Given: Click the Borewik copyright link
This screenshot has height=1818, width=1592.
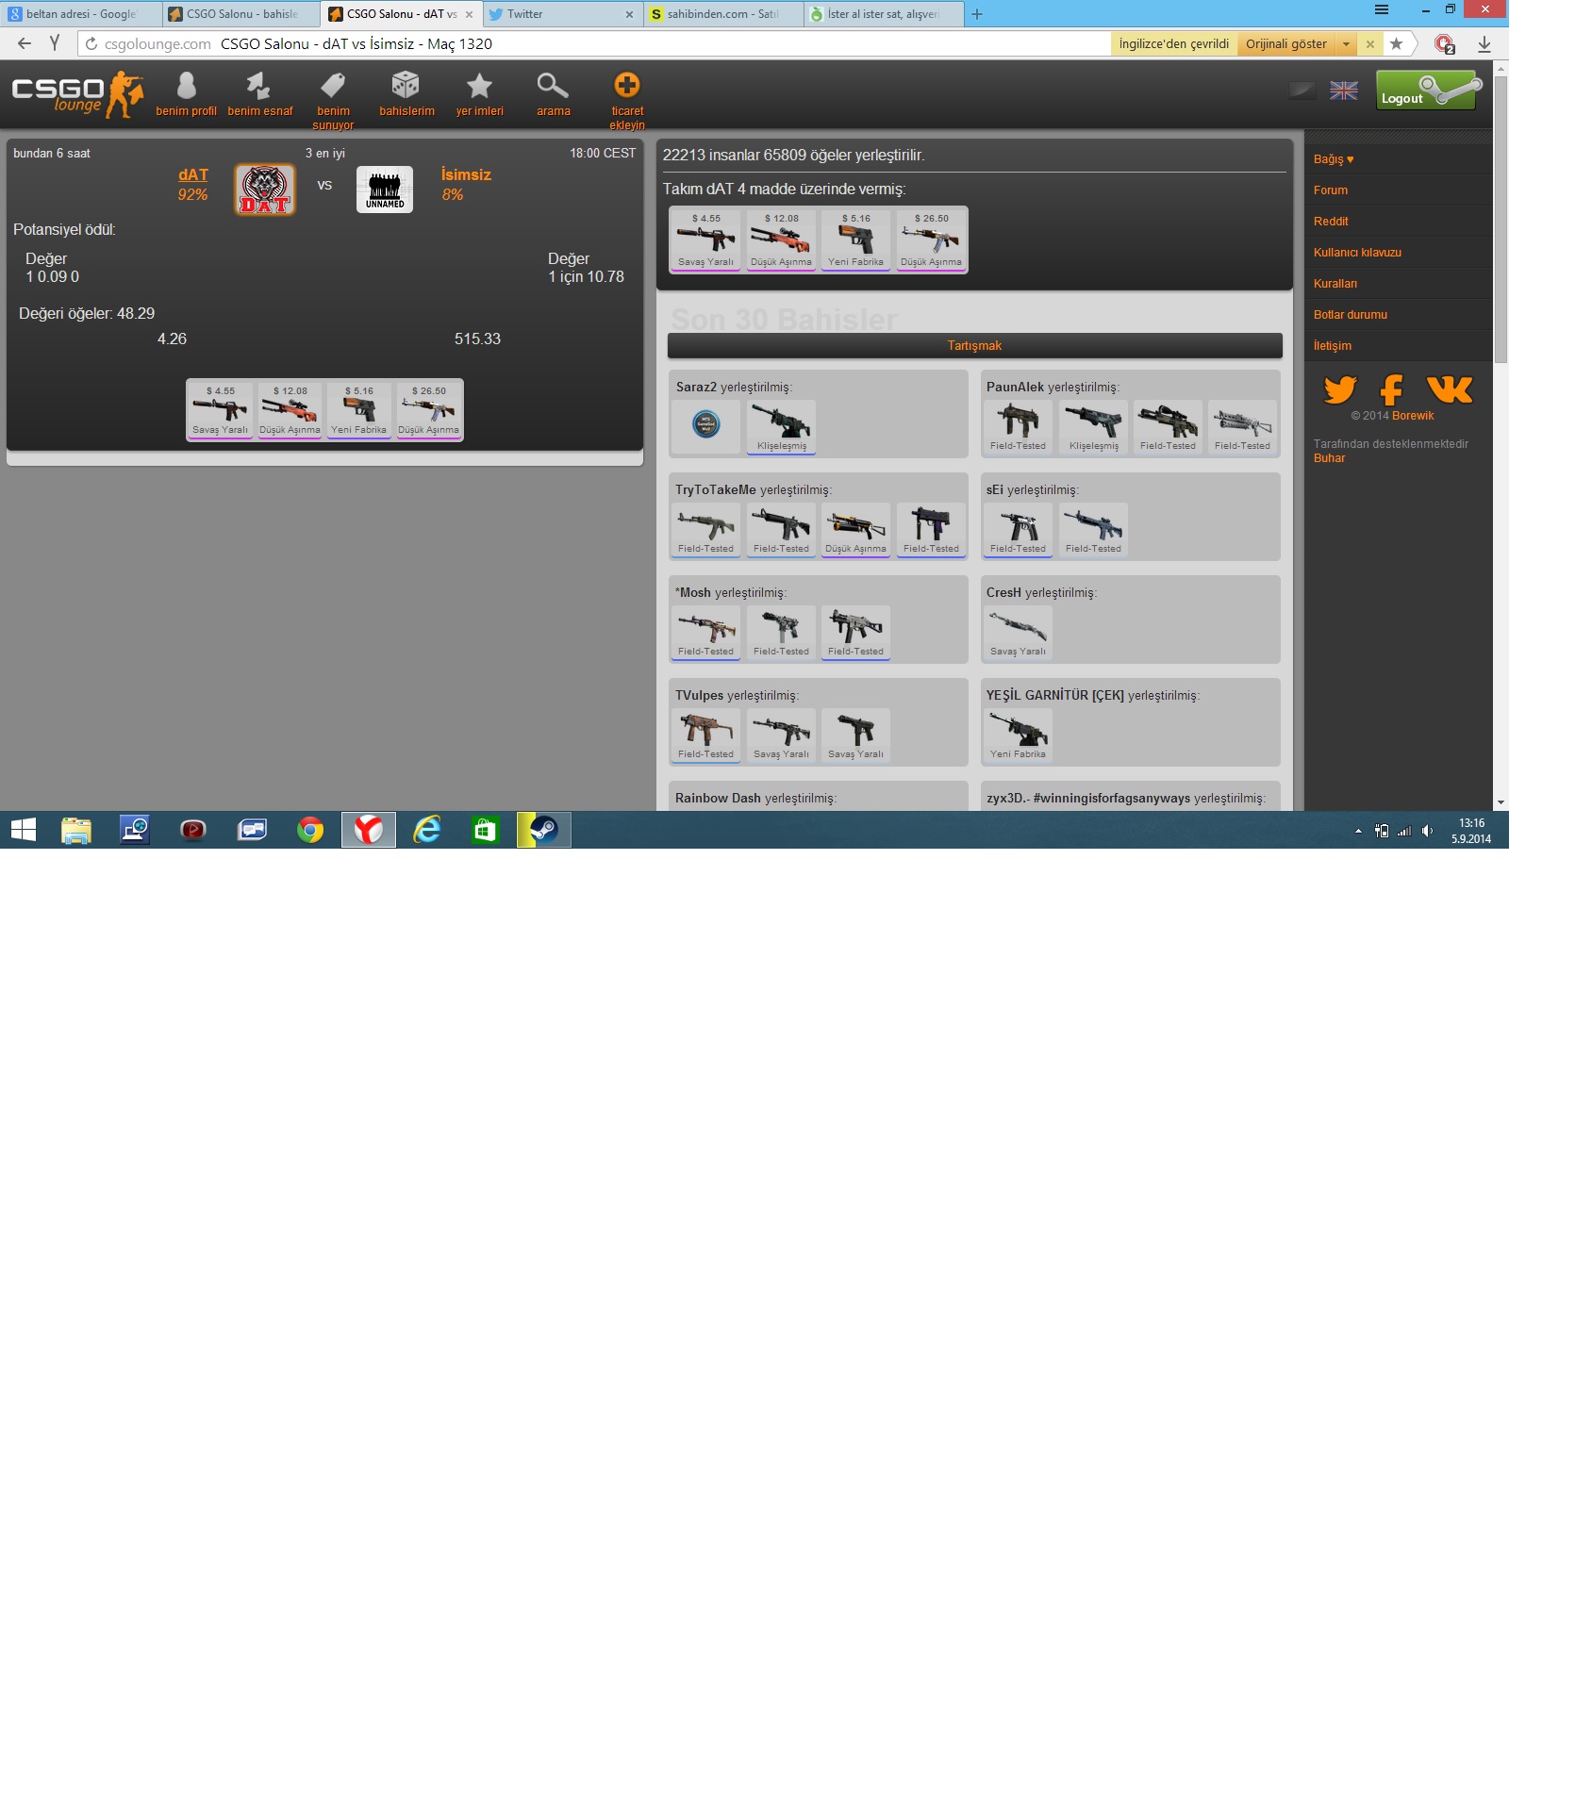Looking at the screenshot, I should pyautogui.click(x=1413, y=416).
